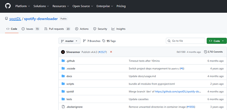Screen dimensions: 227x110
Task: Open the Actions tab
Action: click(x=82, y=29)
